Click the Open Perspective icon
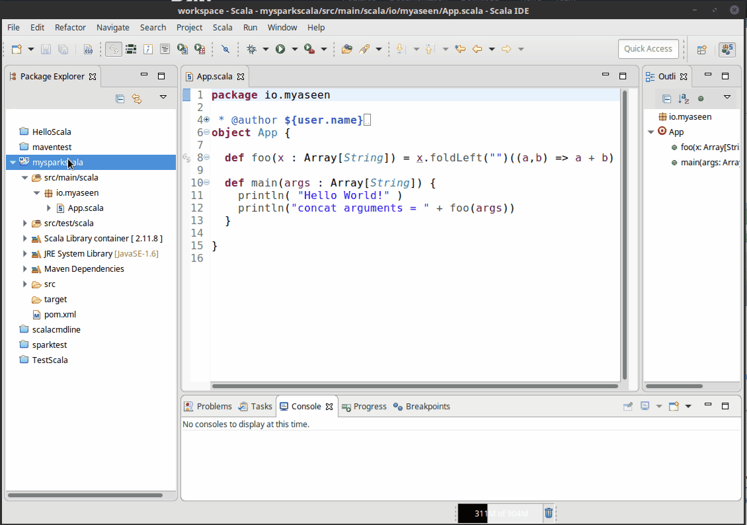The width and height of the screenshot is (747, 525). pyautogui.click(x=702, y=50)
